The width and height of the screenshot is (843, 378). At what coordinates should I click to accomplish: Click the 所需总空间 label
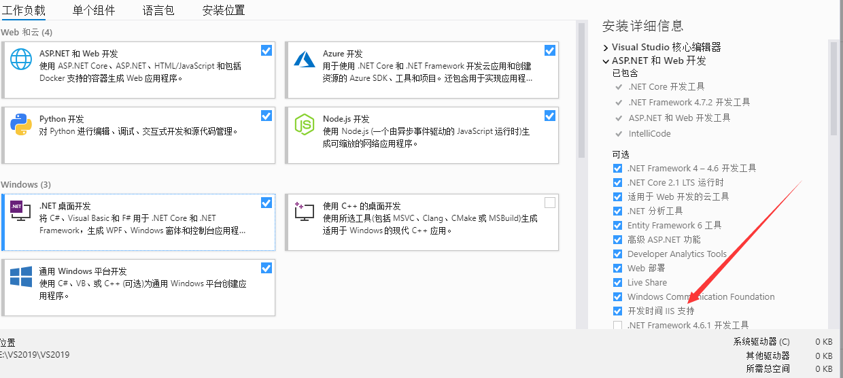click(768, 369)
